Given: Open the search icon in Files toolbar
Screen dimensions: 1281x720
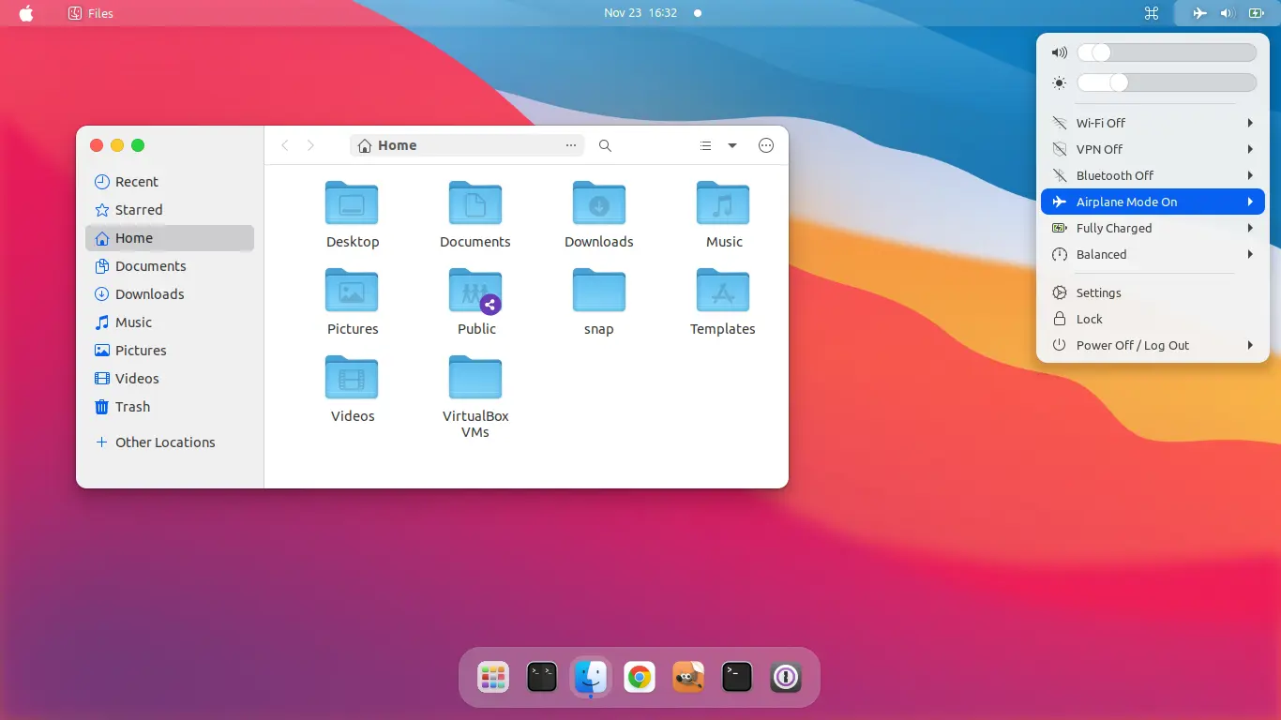Looking at the screenshot, I should [605, 145].
